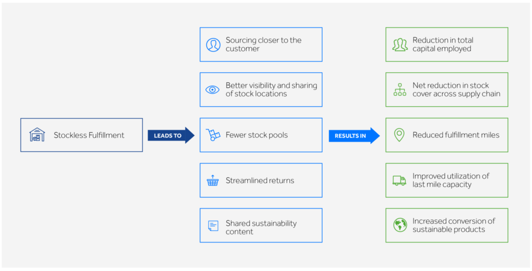Click the globe icon for sustainable products

pos(400,225)
